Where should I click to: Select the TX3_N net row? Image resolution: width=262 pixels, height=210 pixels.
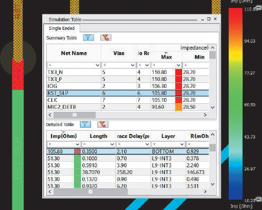128,72
